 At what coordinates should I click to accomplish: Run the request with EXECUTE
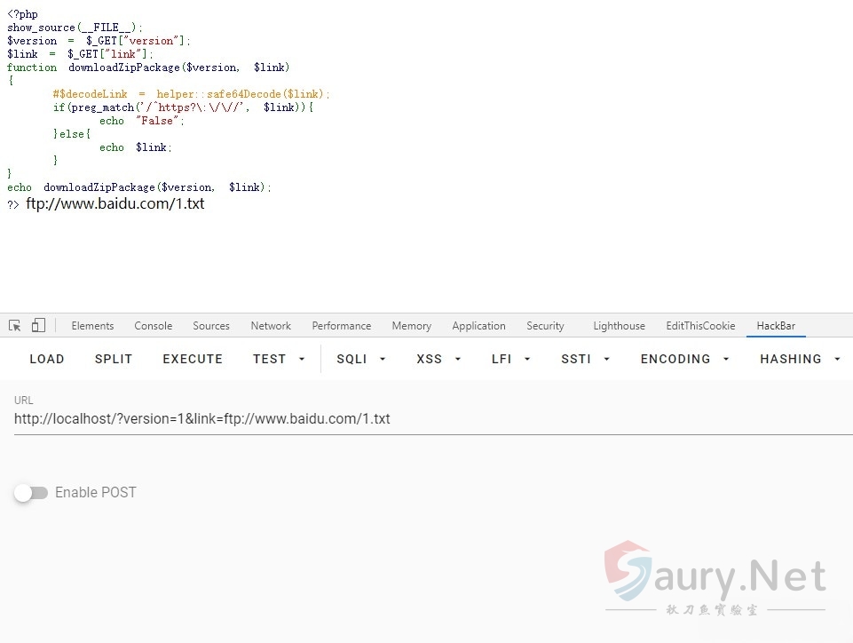click(x=193, y=359)
